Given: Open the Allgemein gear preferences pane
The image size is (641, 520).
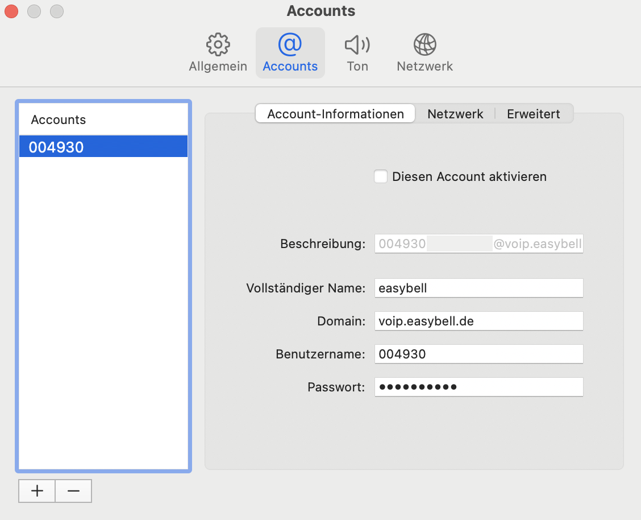Looking at the screenshot, I should (x=218, y=53).
